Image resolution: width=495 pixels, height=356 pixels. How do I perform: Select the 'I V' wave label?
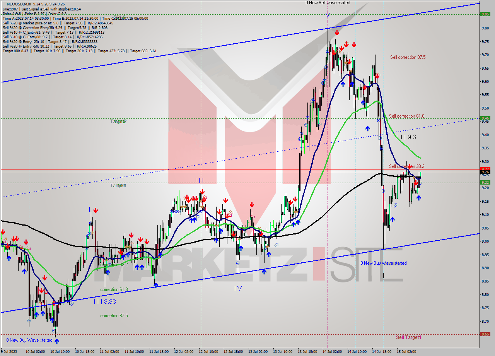pos(238,288)
